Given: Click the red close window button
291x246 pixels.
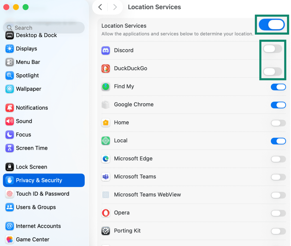Looking at the screenshot, I should [6, 7].
